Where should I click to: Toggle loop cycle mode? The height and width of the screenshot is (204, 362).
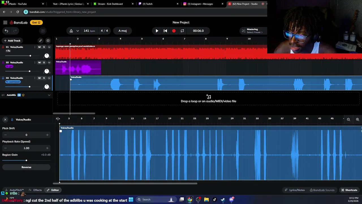pos(182,31)
